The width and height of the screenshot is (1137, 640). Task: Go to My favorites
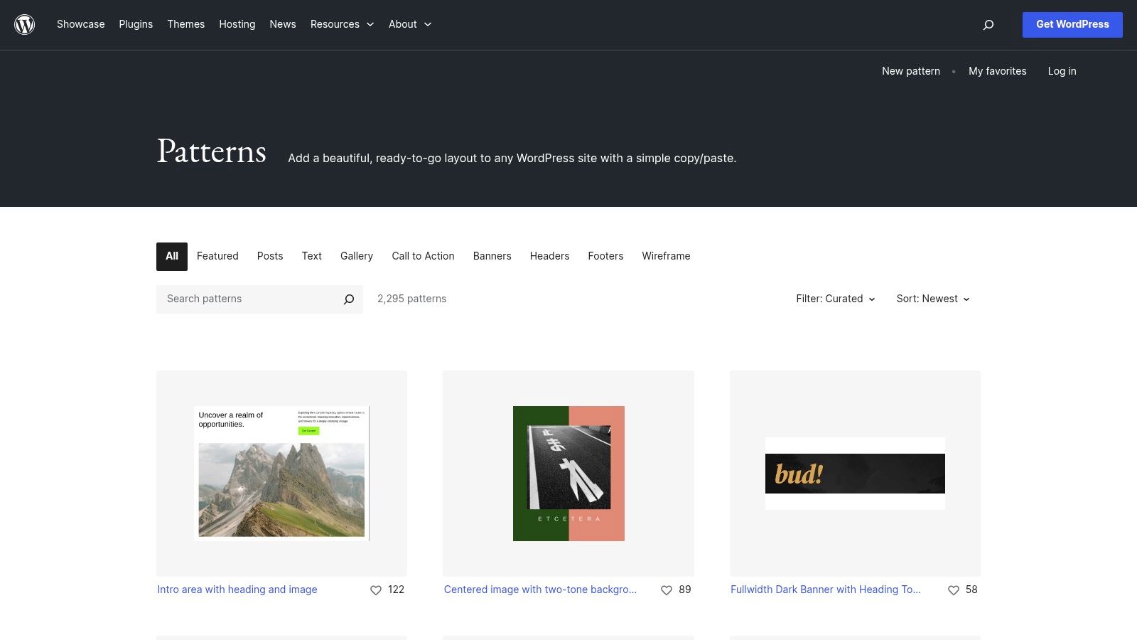[998, 71]
